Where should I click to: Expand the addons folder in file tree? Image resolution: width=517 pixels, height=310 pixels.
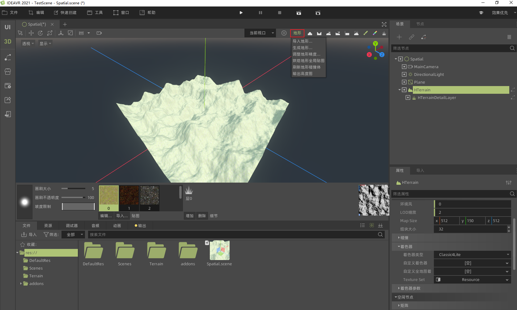coord(21,283)
